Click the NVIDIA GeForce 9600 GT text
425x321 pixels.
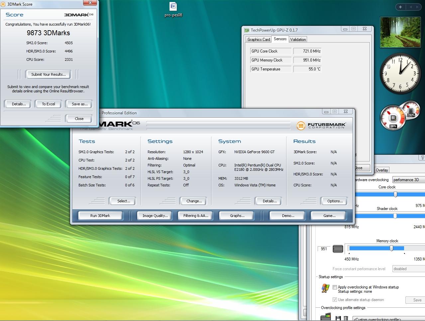[x=255, y=152]
